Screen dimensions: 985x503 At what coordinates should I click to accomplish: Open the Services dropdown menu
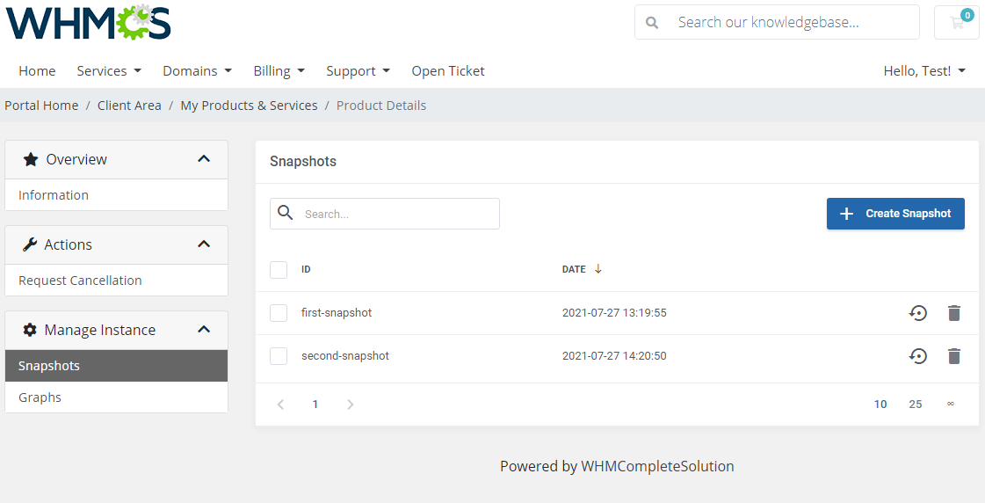(x=109, y=71)
